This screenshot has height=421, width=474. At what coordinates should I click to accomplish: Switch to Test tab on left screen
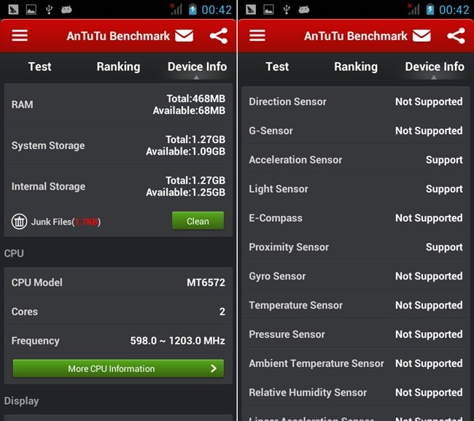39,66
